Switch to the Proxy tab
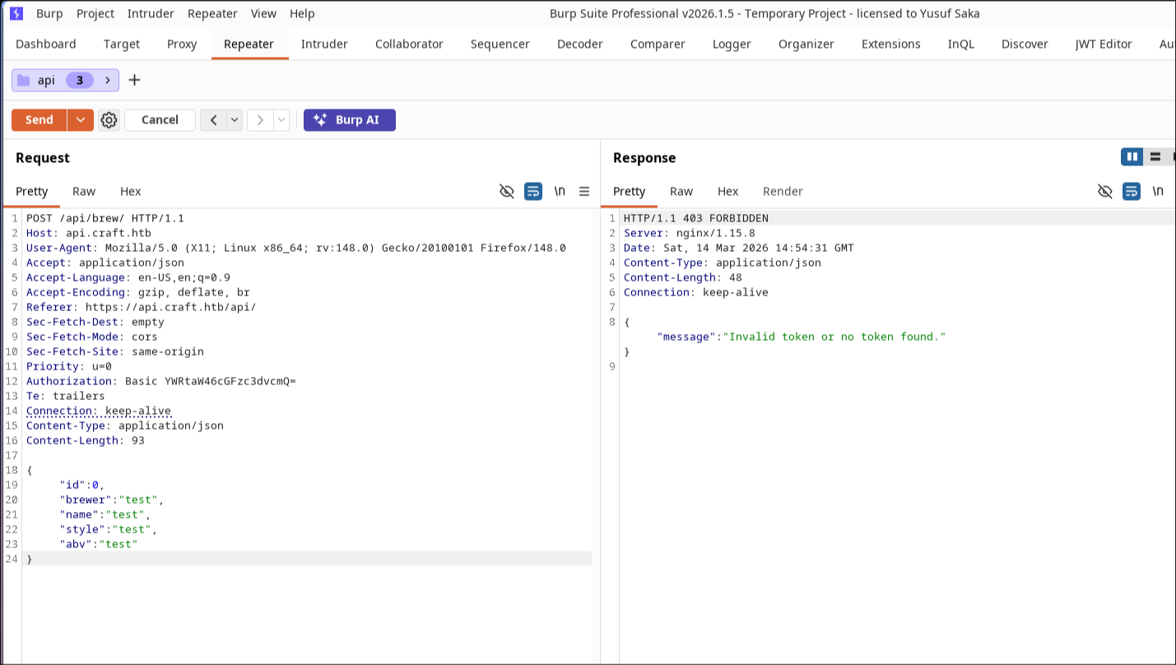Image resolution: width=1176 pixels, height=665 pixels. [182, 44]
